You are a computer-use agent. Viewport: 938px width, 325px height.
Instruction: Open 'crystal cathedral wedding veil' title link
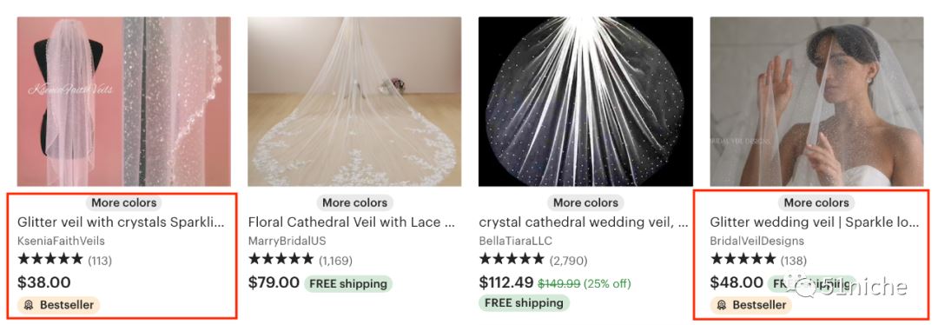(x=584, y=222)
